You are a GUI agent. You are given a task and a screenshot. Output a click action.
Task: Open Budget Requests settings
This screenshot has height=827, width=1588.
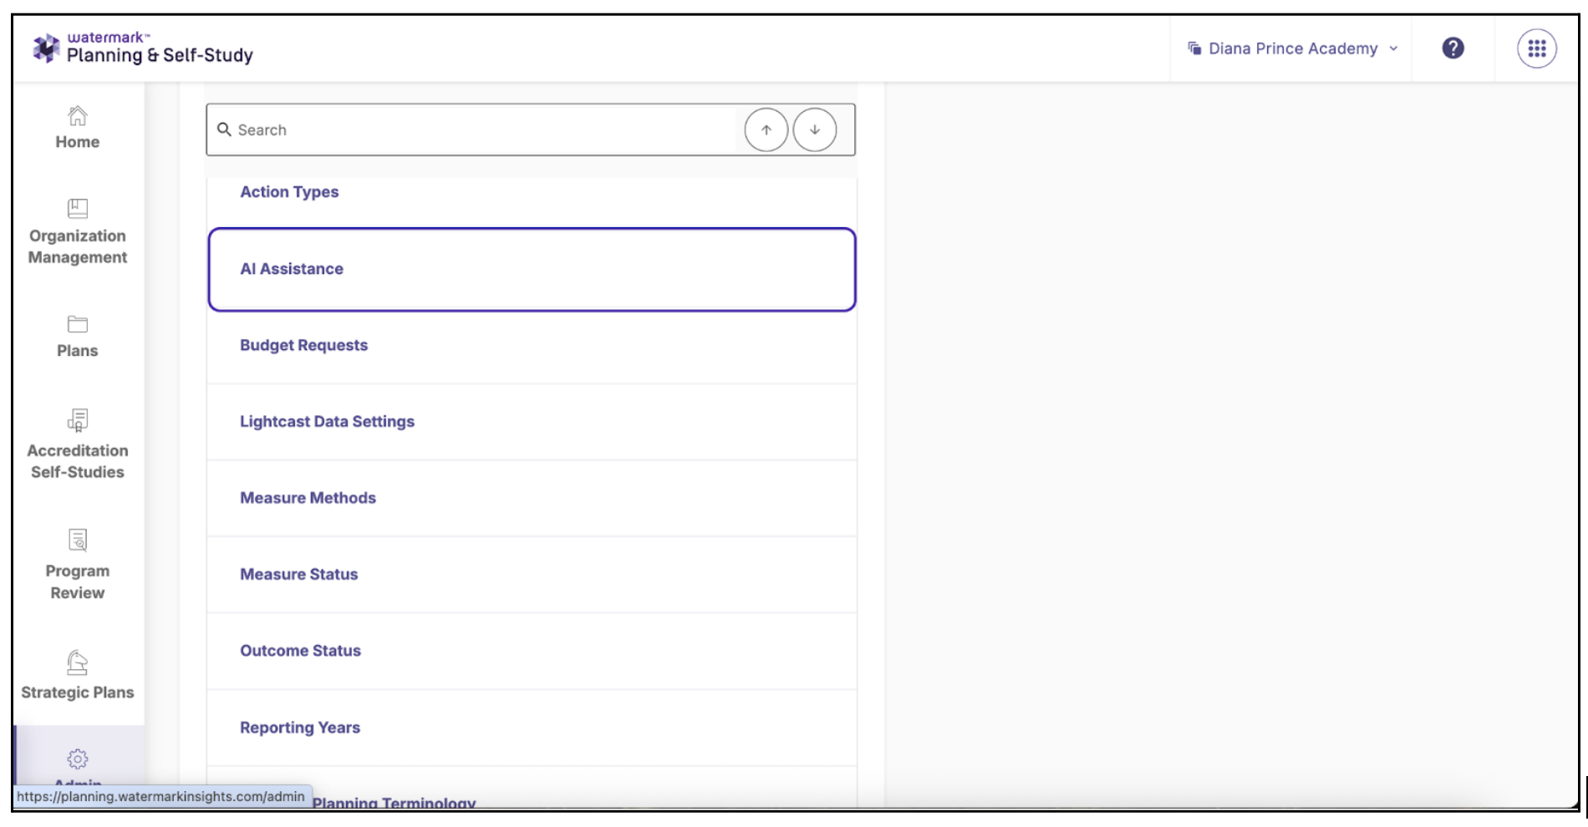532,346
